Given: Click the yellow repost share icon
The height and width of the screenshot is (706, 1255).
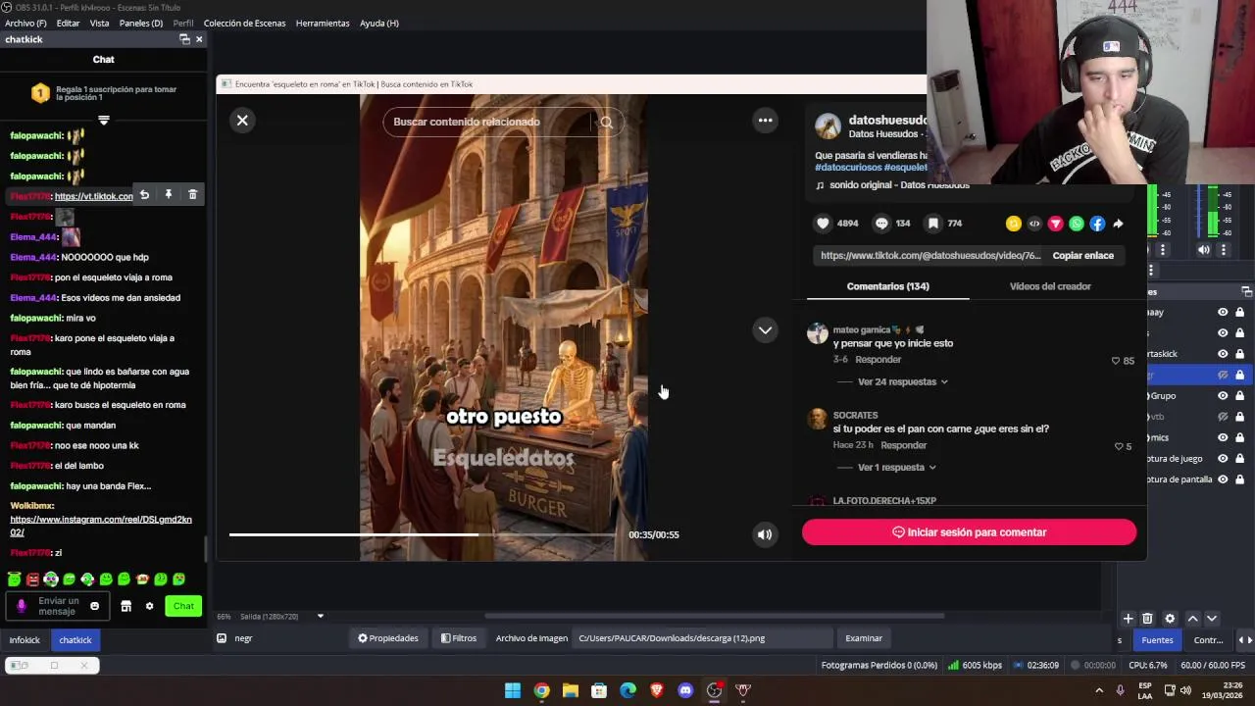Looking at the screenshot, I should (x=1013, y=224).
